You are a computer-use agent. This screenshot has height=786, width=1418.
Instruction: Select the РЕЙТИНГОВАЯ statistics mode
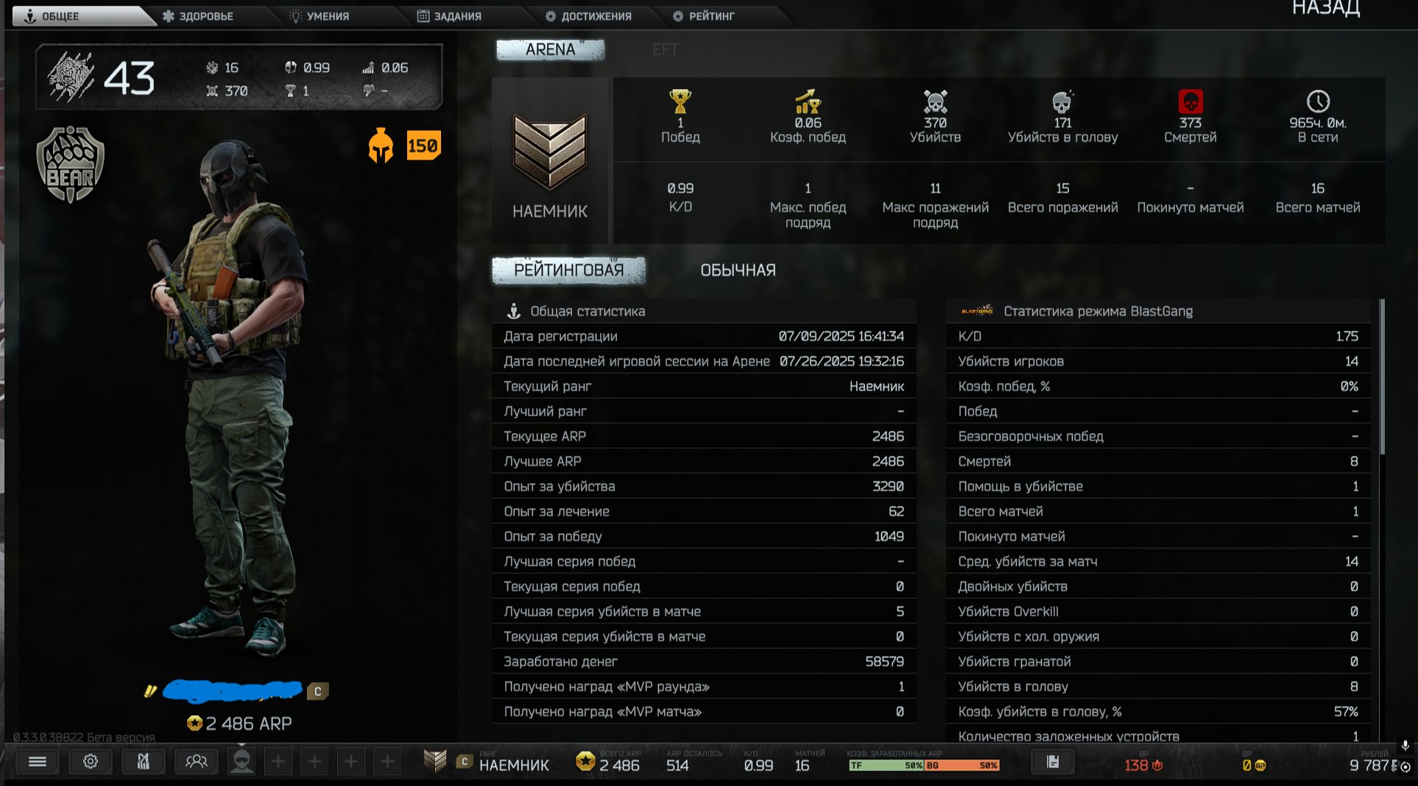click(x=568, y=270)
